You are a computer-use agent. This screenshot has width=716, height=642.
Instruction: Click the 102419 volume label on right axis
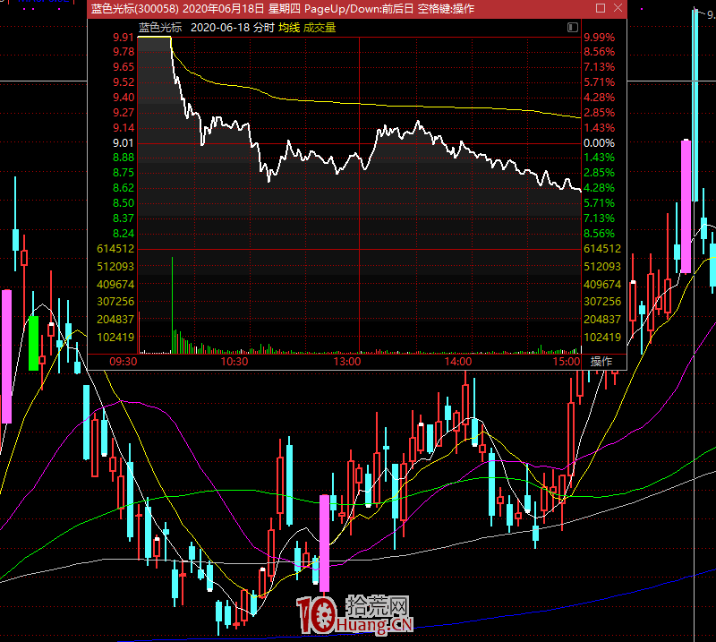(x=602, y=338)
